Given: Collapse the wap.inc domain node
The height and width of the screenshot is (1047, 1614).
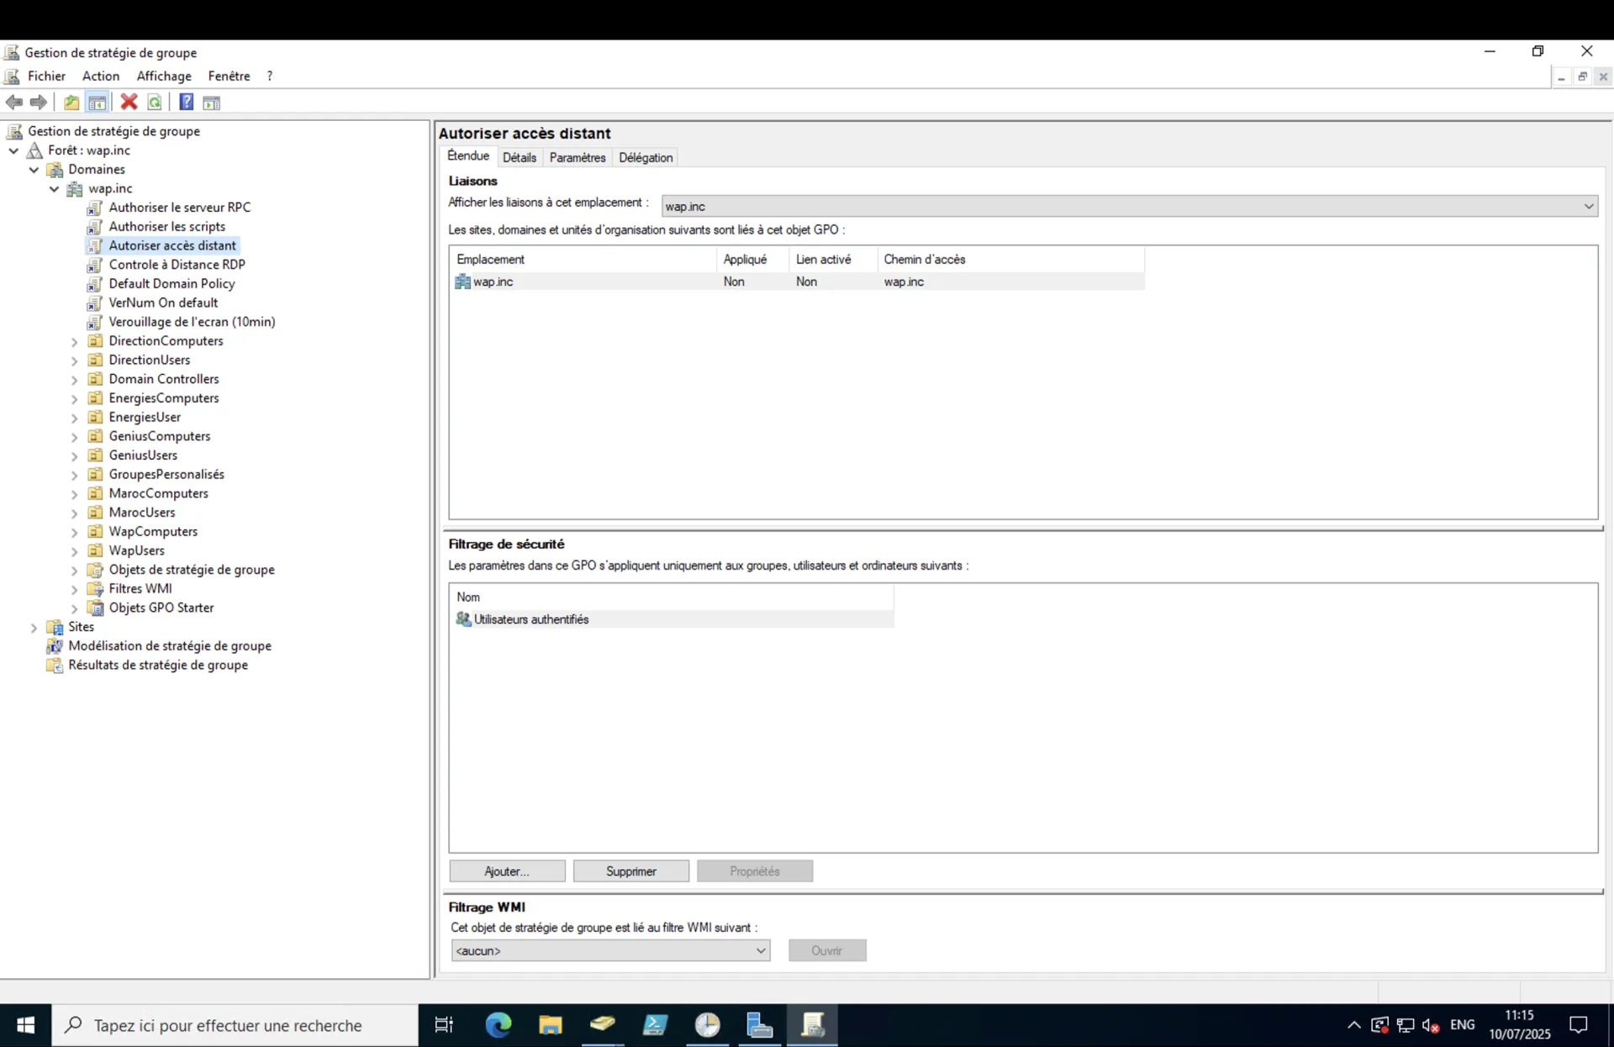Looking at the screenshot, I should coord(54,189).
